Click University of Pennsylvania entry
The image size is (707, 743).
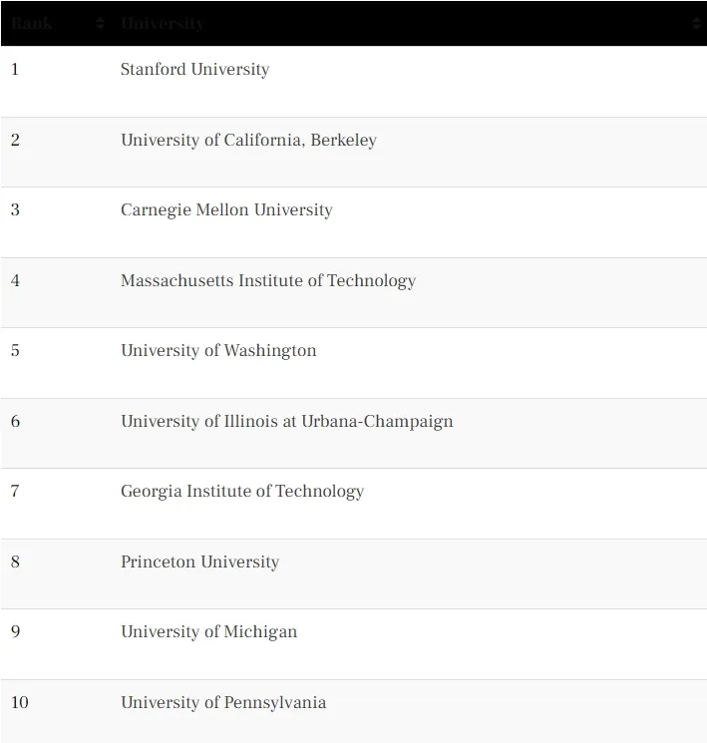pos(223,703)
